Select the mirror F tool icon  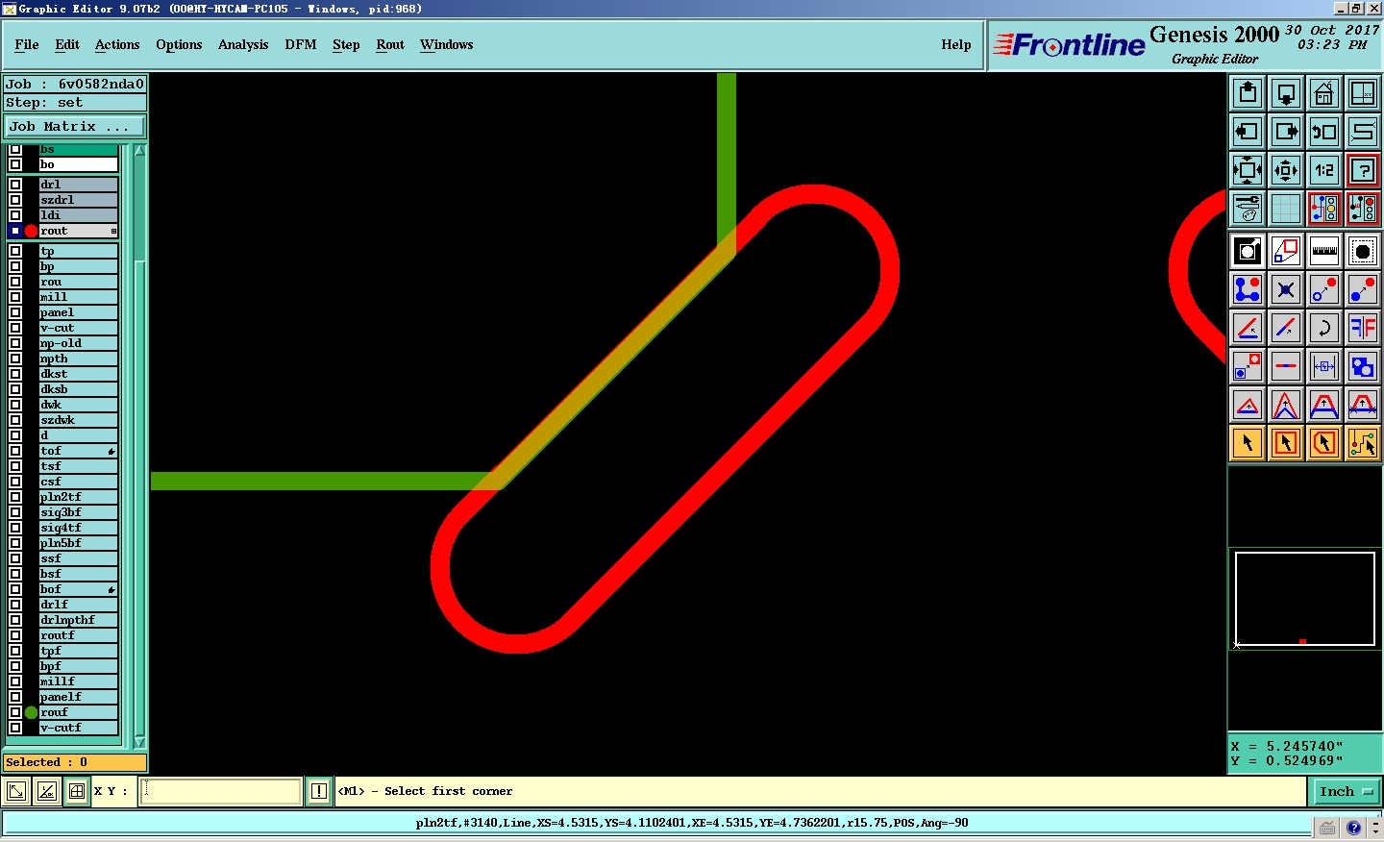tap(1363, 328)
